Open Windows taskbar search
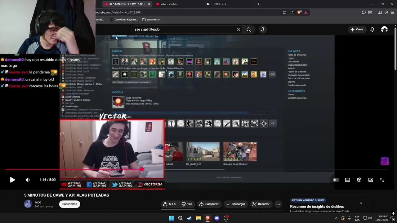Screen dimensions: 397x223 (x=180, y=218)
